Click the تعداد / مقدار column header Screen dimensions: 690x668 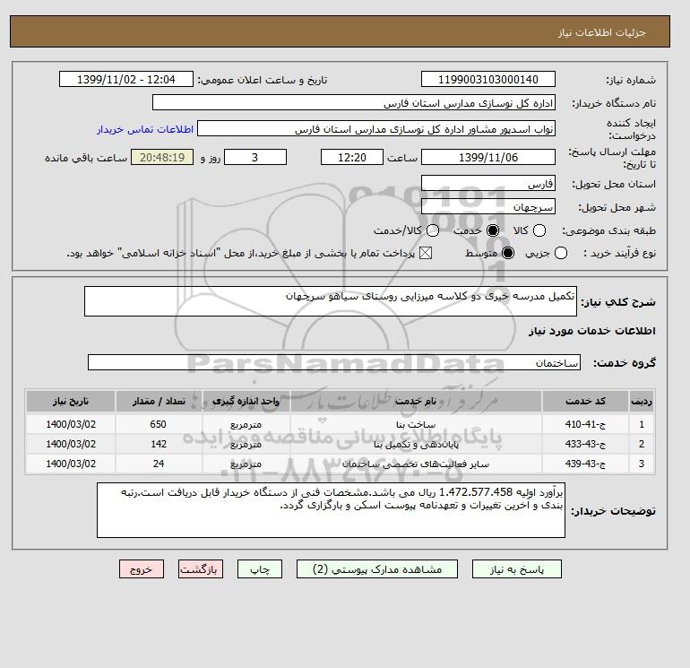pos(159,401)
